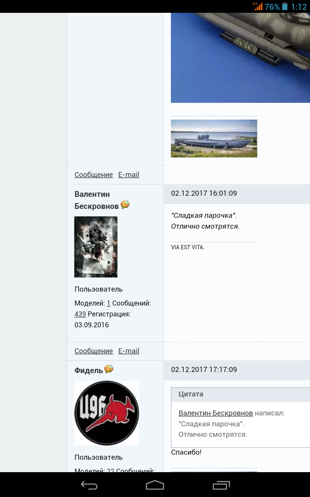The height and width of the screenshot is (497, 310).
Task: Tap the battery icon in status bar
Action: [285, 7]
